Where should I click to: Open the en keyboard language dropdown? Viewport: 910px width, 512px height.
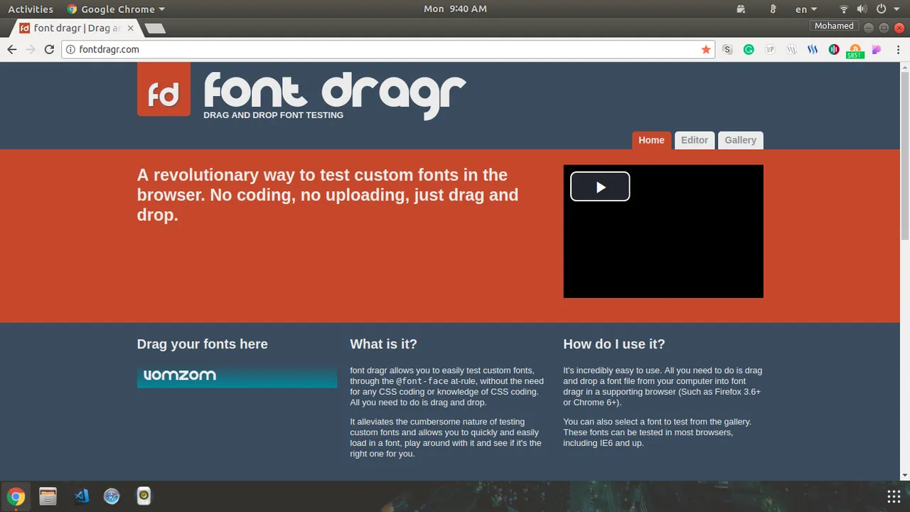pyautogui.click(x=806, y=9)
